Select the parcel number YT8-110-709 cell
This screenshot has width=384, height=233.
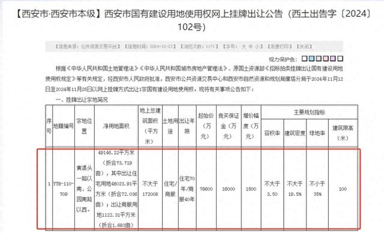tap(64, 189)
